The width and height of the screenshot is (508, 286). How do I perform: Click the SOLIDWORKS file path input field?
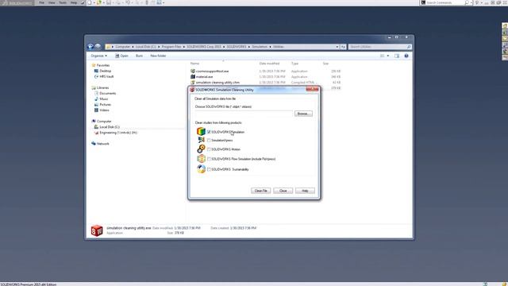pos(244,114)
